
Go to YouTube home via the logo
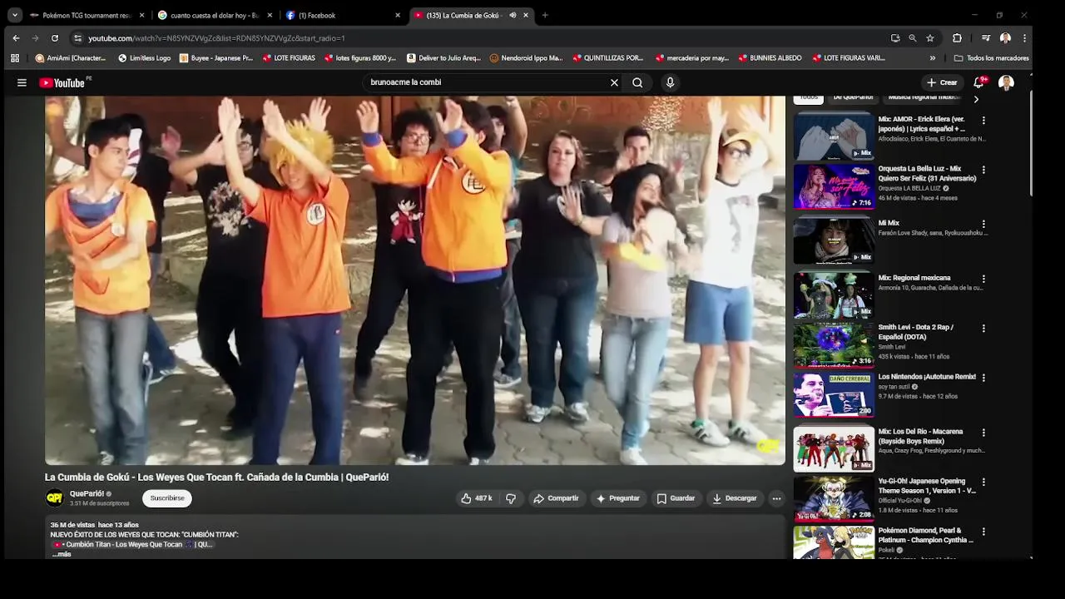point(62,82)
